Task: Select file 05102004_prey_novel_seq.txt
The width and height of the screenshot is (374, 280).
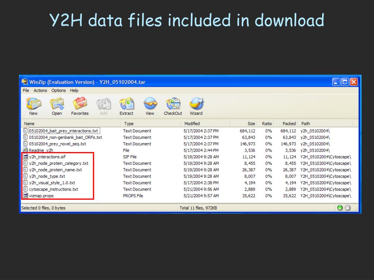Action: tap(57, 144)
